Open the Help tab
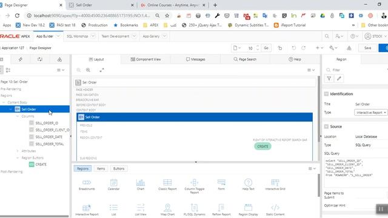Screen dimensions: 388x218 click(295, 59)
